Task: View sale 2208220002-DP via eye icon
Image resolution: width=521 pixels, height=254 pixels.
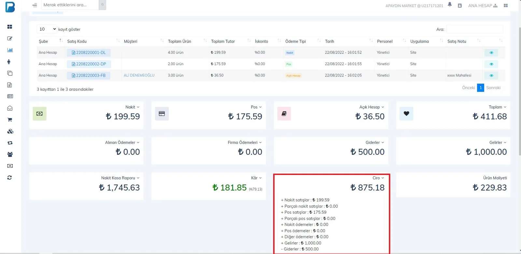Action: point(491,64)
